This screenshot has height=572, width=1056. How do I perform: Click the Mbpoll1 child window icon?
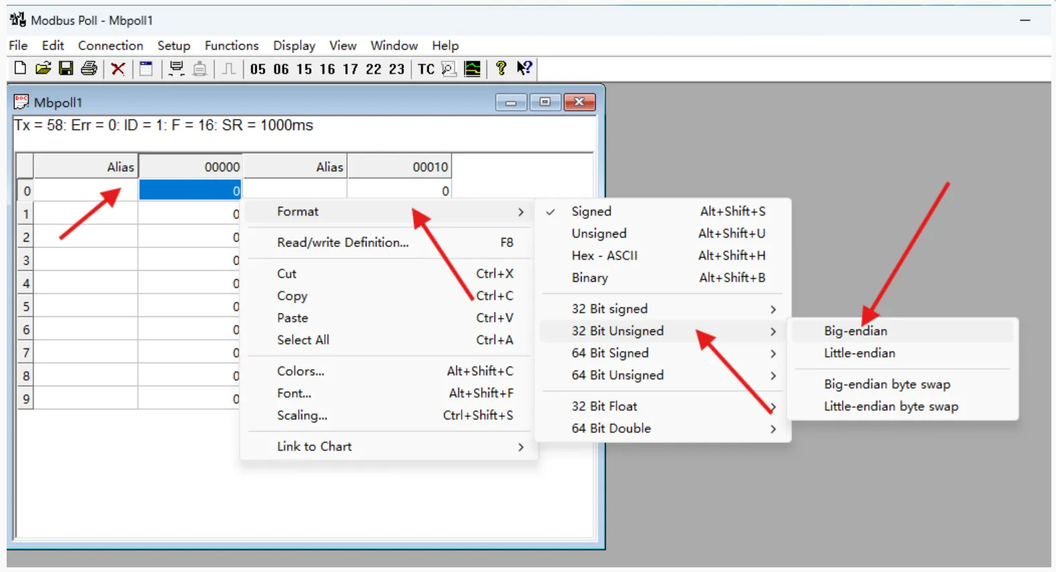(21, 102)
